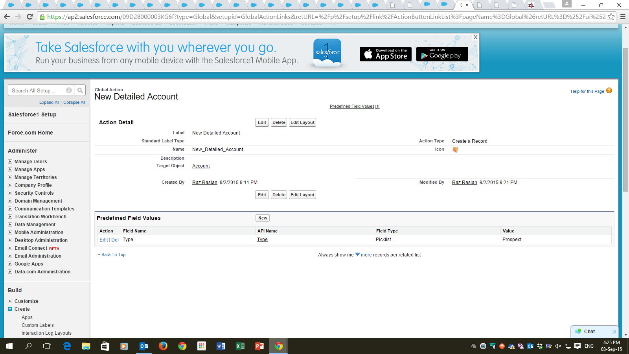The image size is (629, 354).
Task: Open PowerPoint from the taskbar
Action: point(259,346)
